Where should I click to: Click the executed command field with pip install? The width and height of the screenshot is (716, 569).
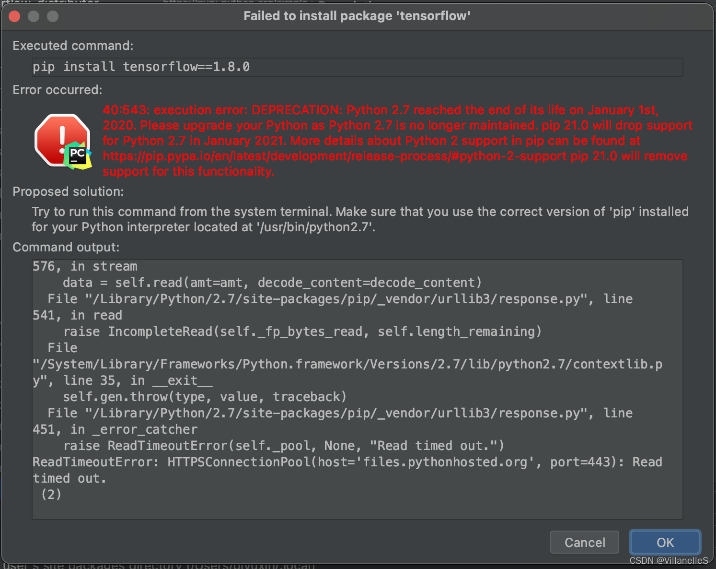pyautogui.click(x=357, y=67)
